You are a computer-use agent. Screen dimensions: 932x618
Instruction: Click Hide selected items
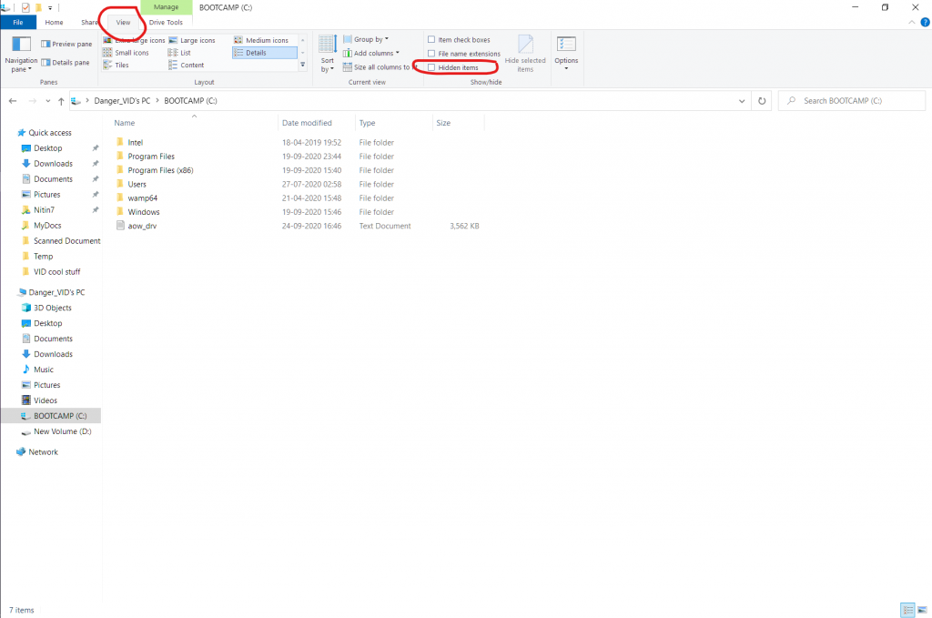(525, 54)
